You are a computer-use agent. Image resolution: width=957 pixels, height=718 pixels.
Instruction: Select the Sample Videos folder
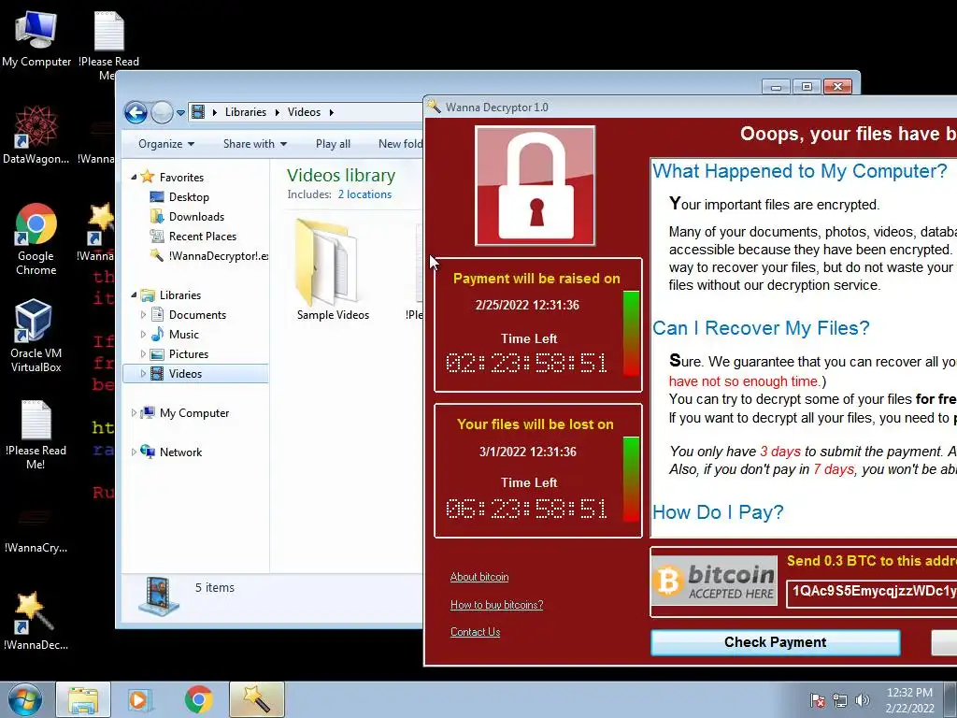[333, 270]
